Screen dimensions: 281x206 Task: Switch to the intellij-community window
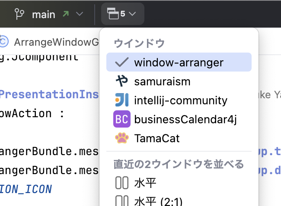(179, 100)
